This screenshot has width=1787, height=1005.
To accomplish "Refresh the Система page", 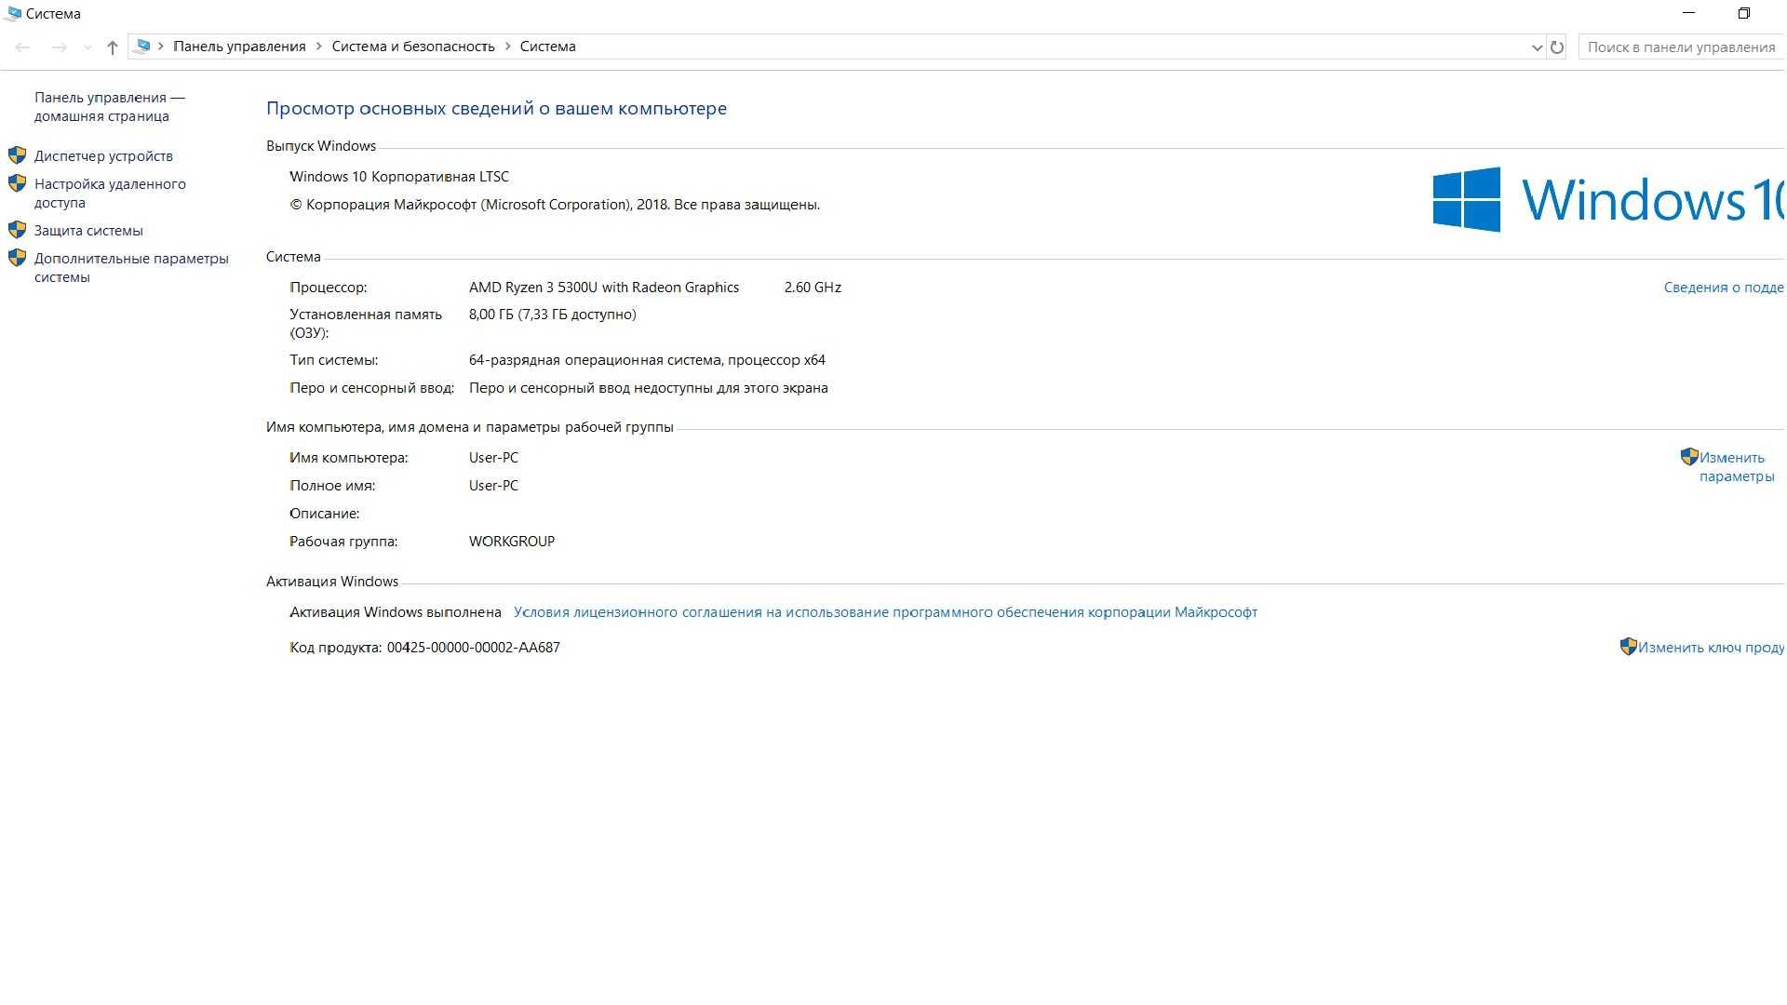I will tap(1556, 47).
